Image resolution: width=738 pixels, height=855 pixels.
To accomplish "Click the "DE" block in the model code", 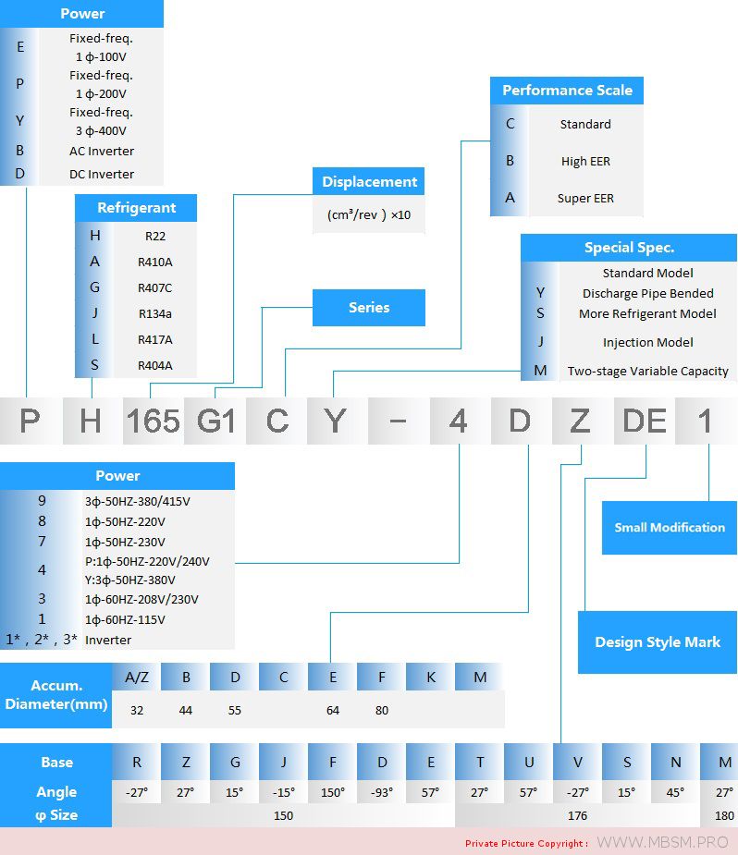I will coord(645,421).
